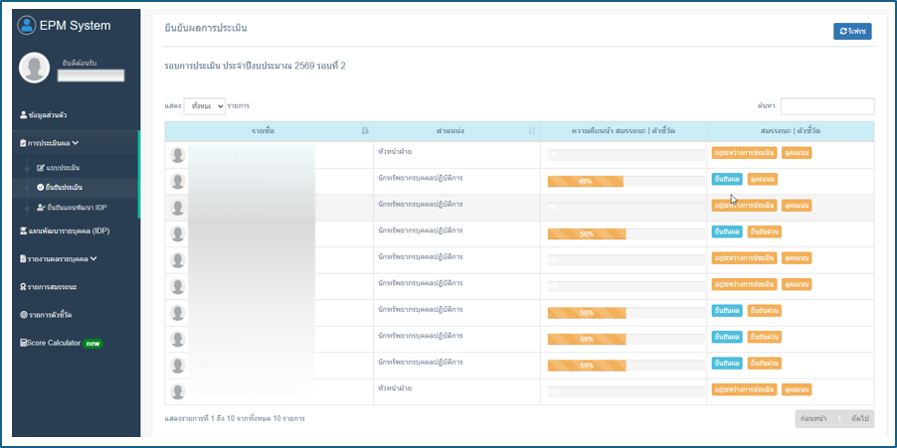Click the avatar in the 48% row

coord(178,181)
